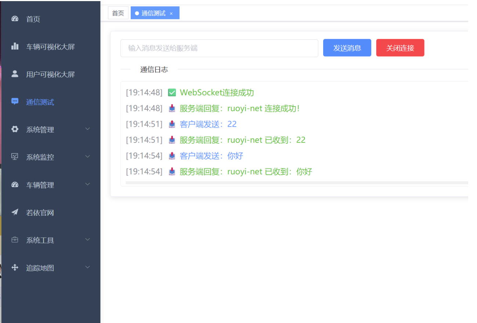Click the gear icon for 系统管理
Screen dimensions: 477x323
point(15,129)
